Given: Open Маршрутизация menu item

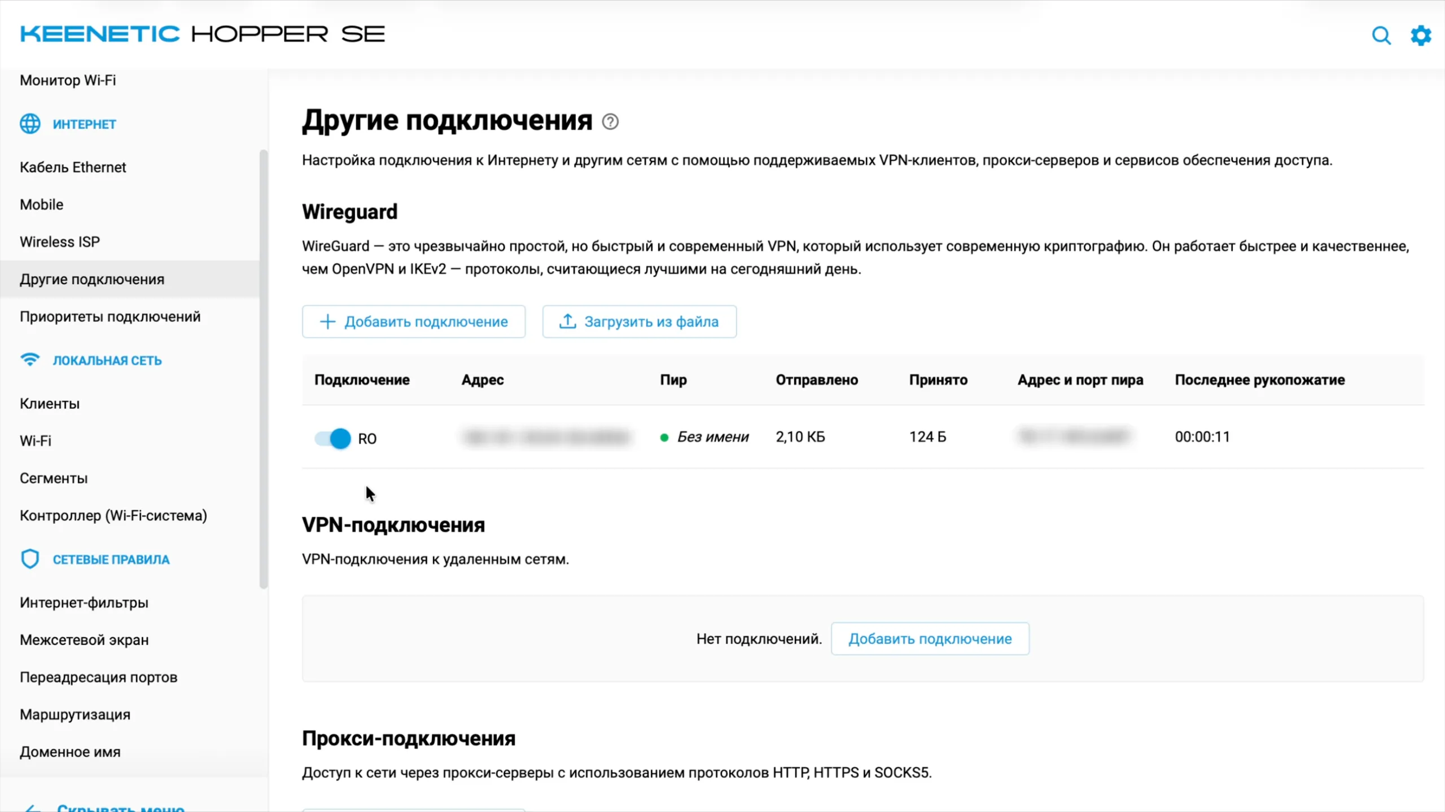Looking at the screenshot, I should coord(75,714).
